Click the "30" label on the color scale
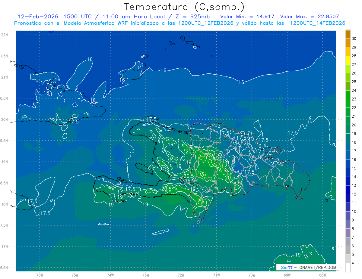 354,39
